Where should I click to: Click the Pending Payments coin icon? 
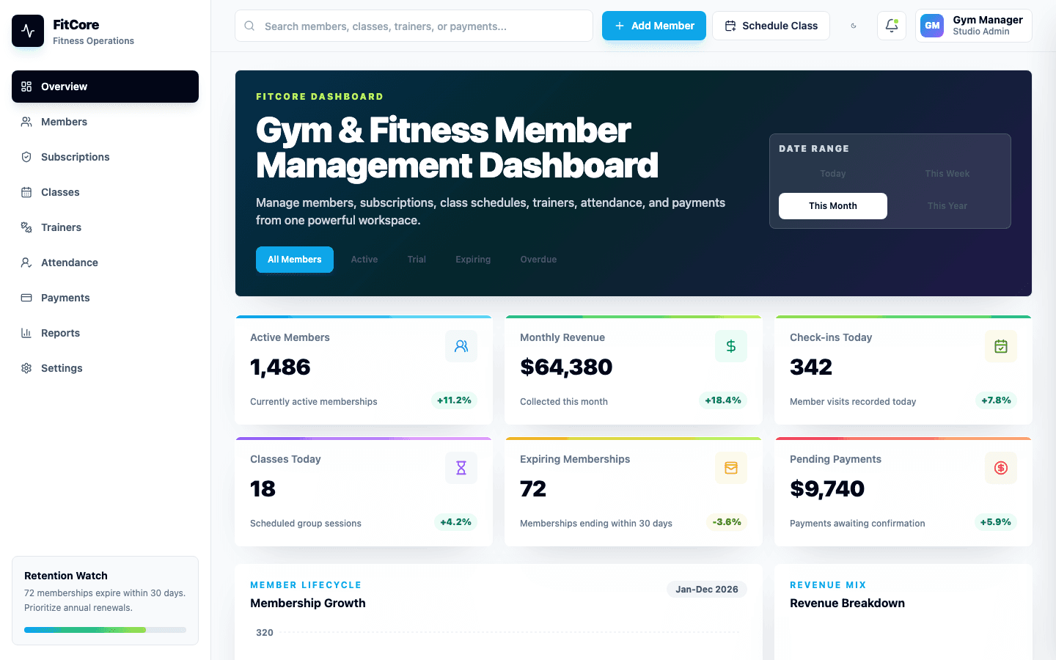1001,468
